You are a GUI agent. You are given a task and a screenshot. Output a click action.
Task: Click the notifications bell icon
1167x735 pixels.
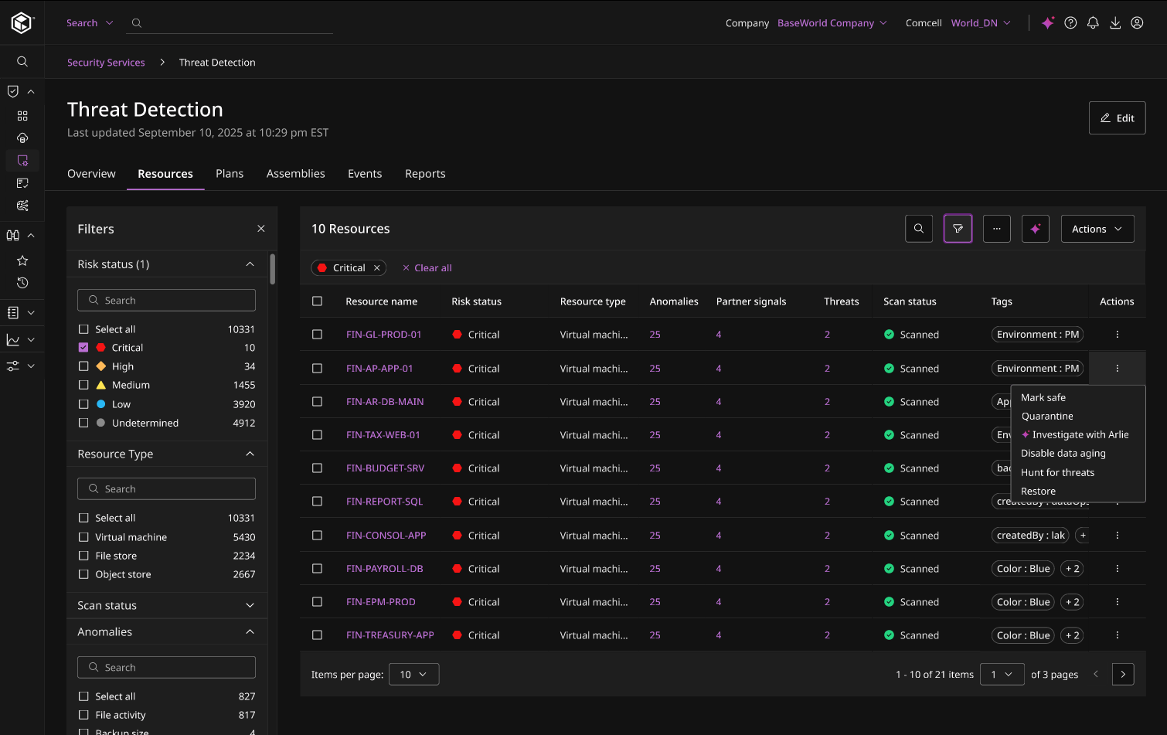(x=1093, y=23)
